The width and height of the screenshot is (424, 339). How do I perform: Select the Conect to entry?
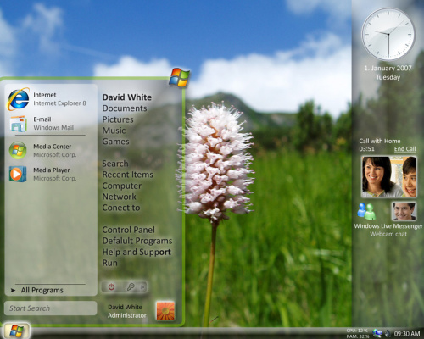(x=121, y=208)
